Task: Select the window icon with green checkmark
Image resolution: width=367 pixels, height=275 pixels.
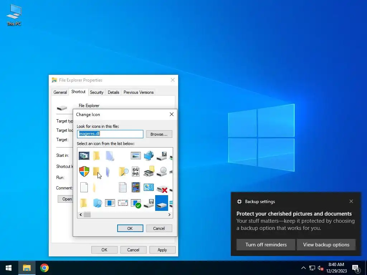Action: coord(136,203)
